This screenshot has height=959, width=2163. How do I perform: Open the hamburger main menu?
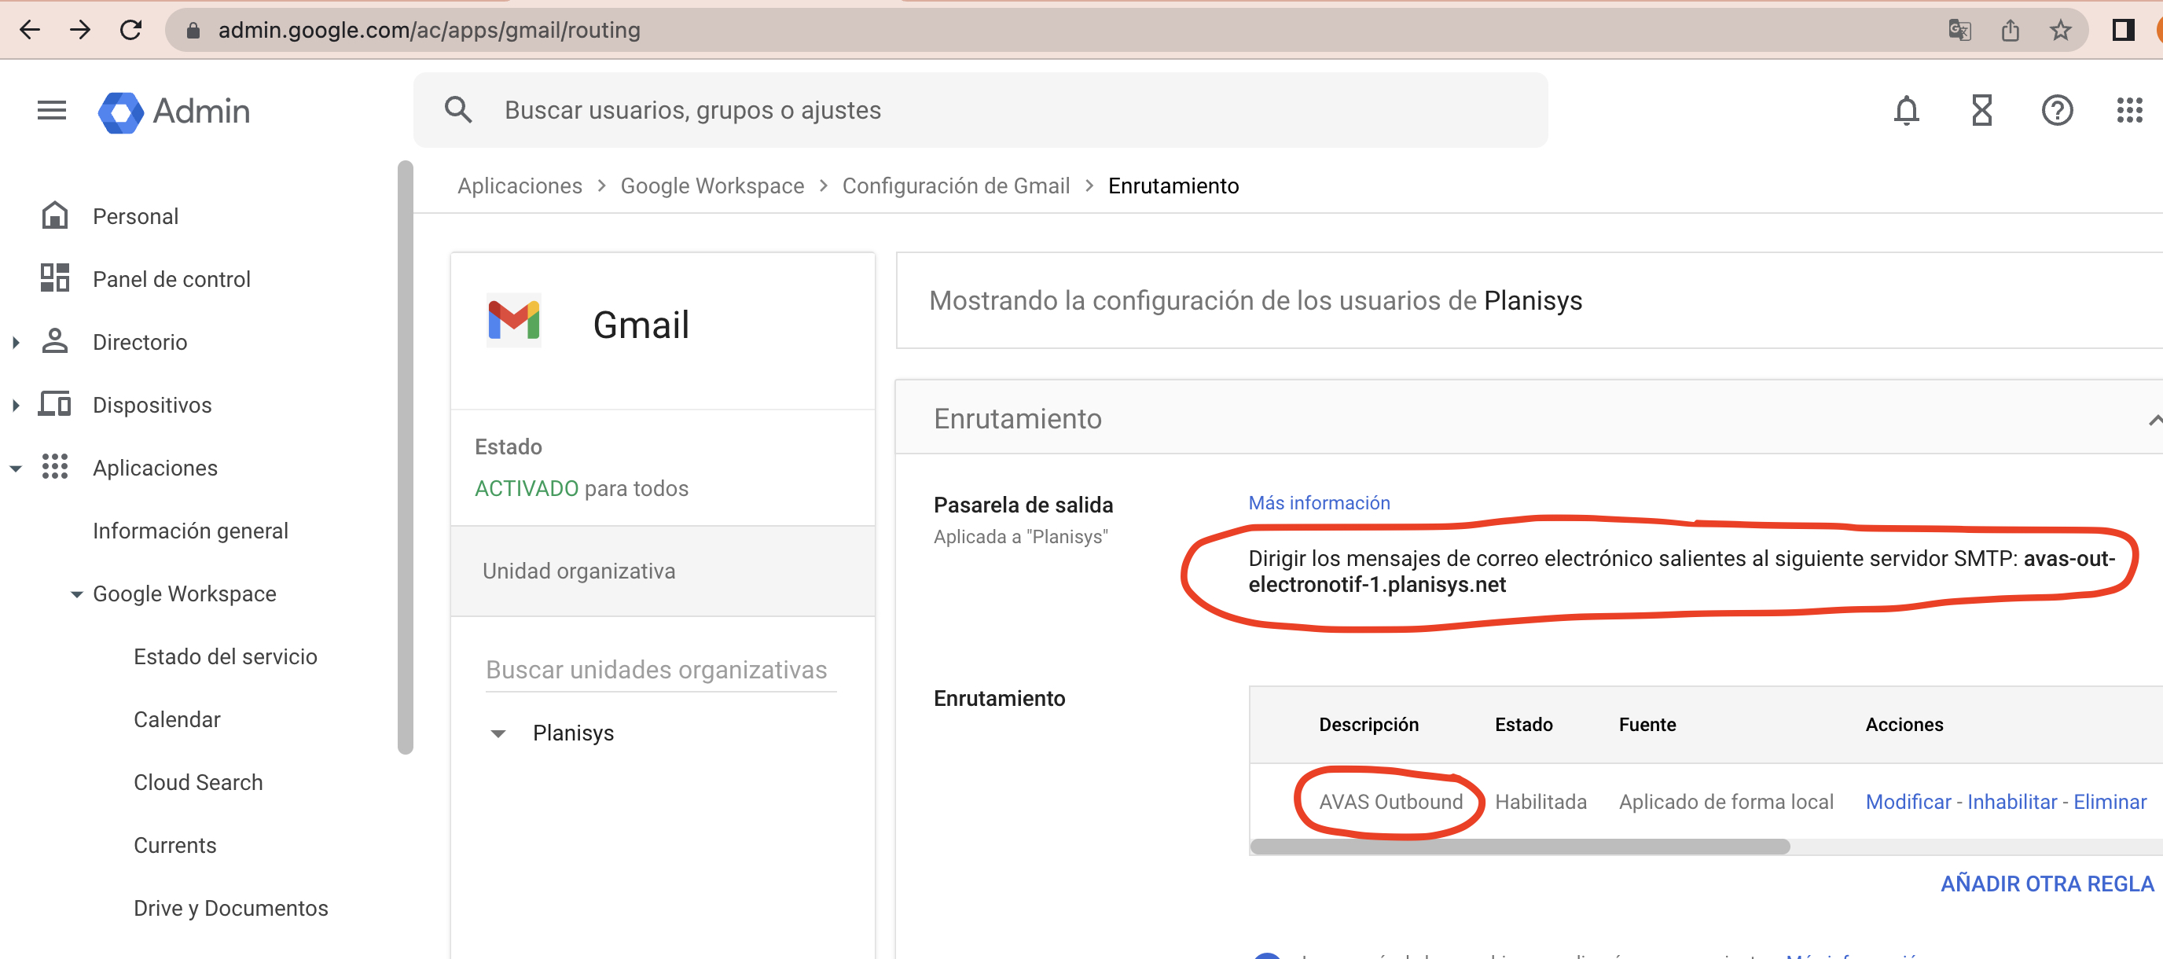[x=52, y=110]
